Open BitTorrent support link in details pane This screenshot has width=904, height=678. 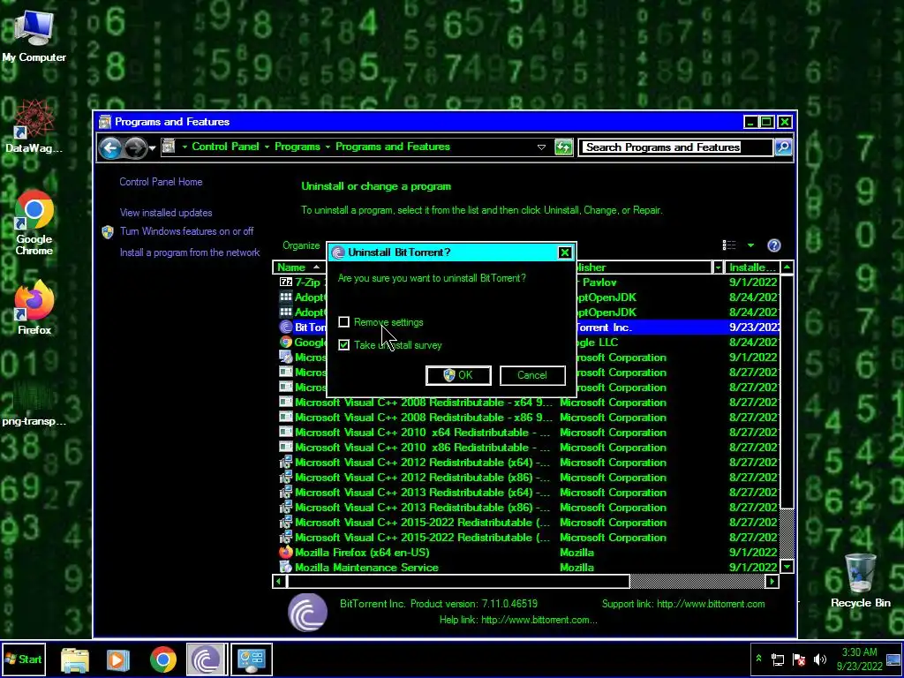pyautogui.click(x=711, y=604)
